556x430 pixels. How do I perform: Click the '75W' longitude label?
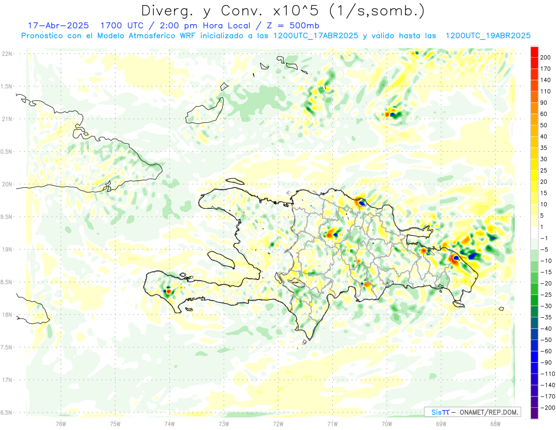tap(115, 424)
